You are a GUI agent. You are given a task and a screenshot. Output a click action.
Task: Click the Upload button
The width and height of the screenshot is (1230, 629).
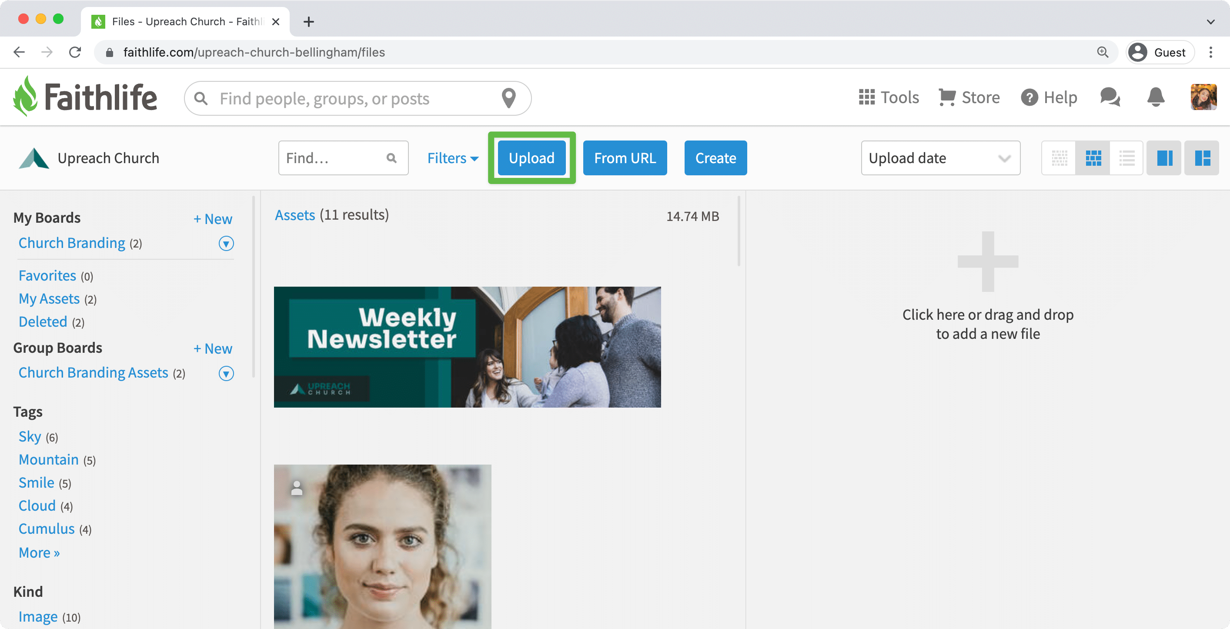coord(531,158)
